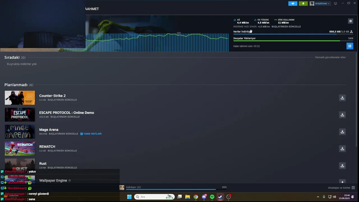Click the Dosyalar Yükleniyor progress bar
The image size is (359, 202).
pos(293,41)
